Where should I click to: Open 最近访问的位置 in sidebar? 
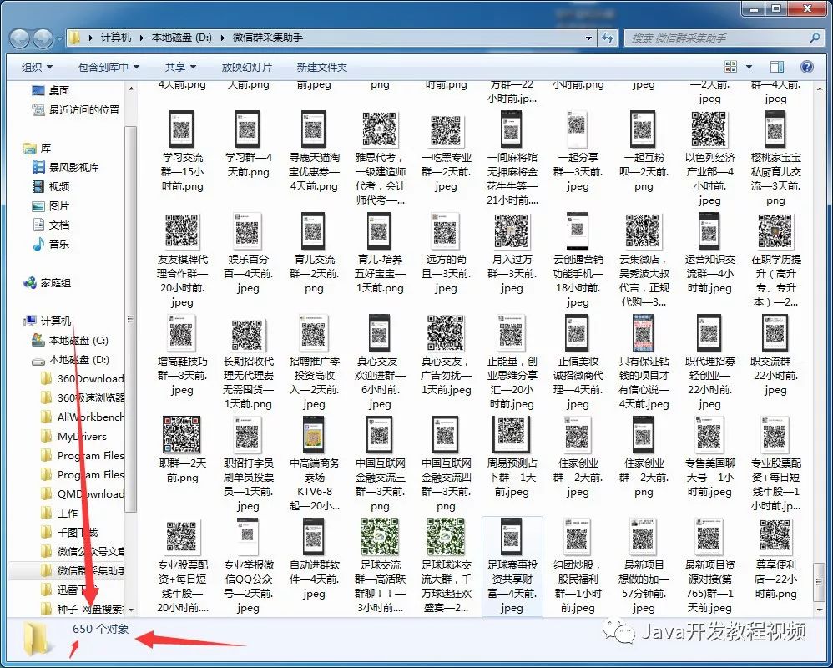click(x=75, y=110)
